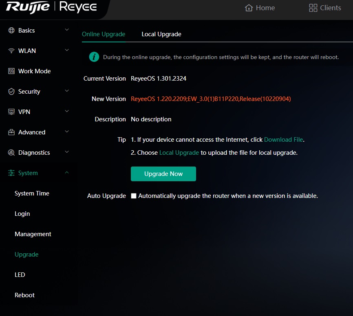The width and height of the screenshot is (353, 316).
Task: Click the Advanced toolbox icon
Action: point(11,132)
